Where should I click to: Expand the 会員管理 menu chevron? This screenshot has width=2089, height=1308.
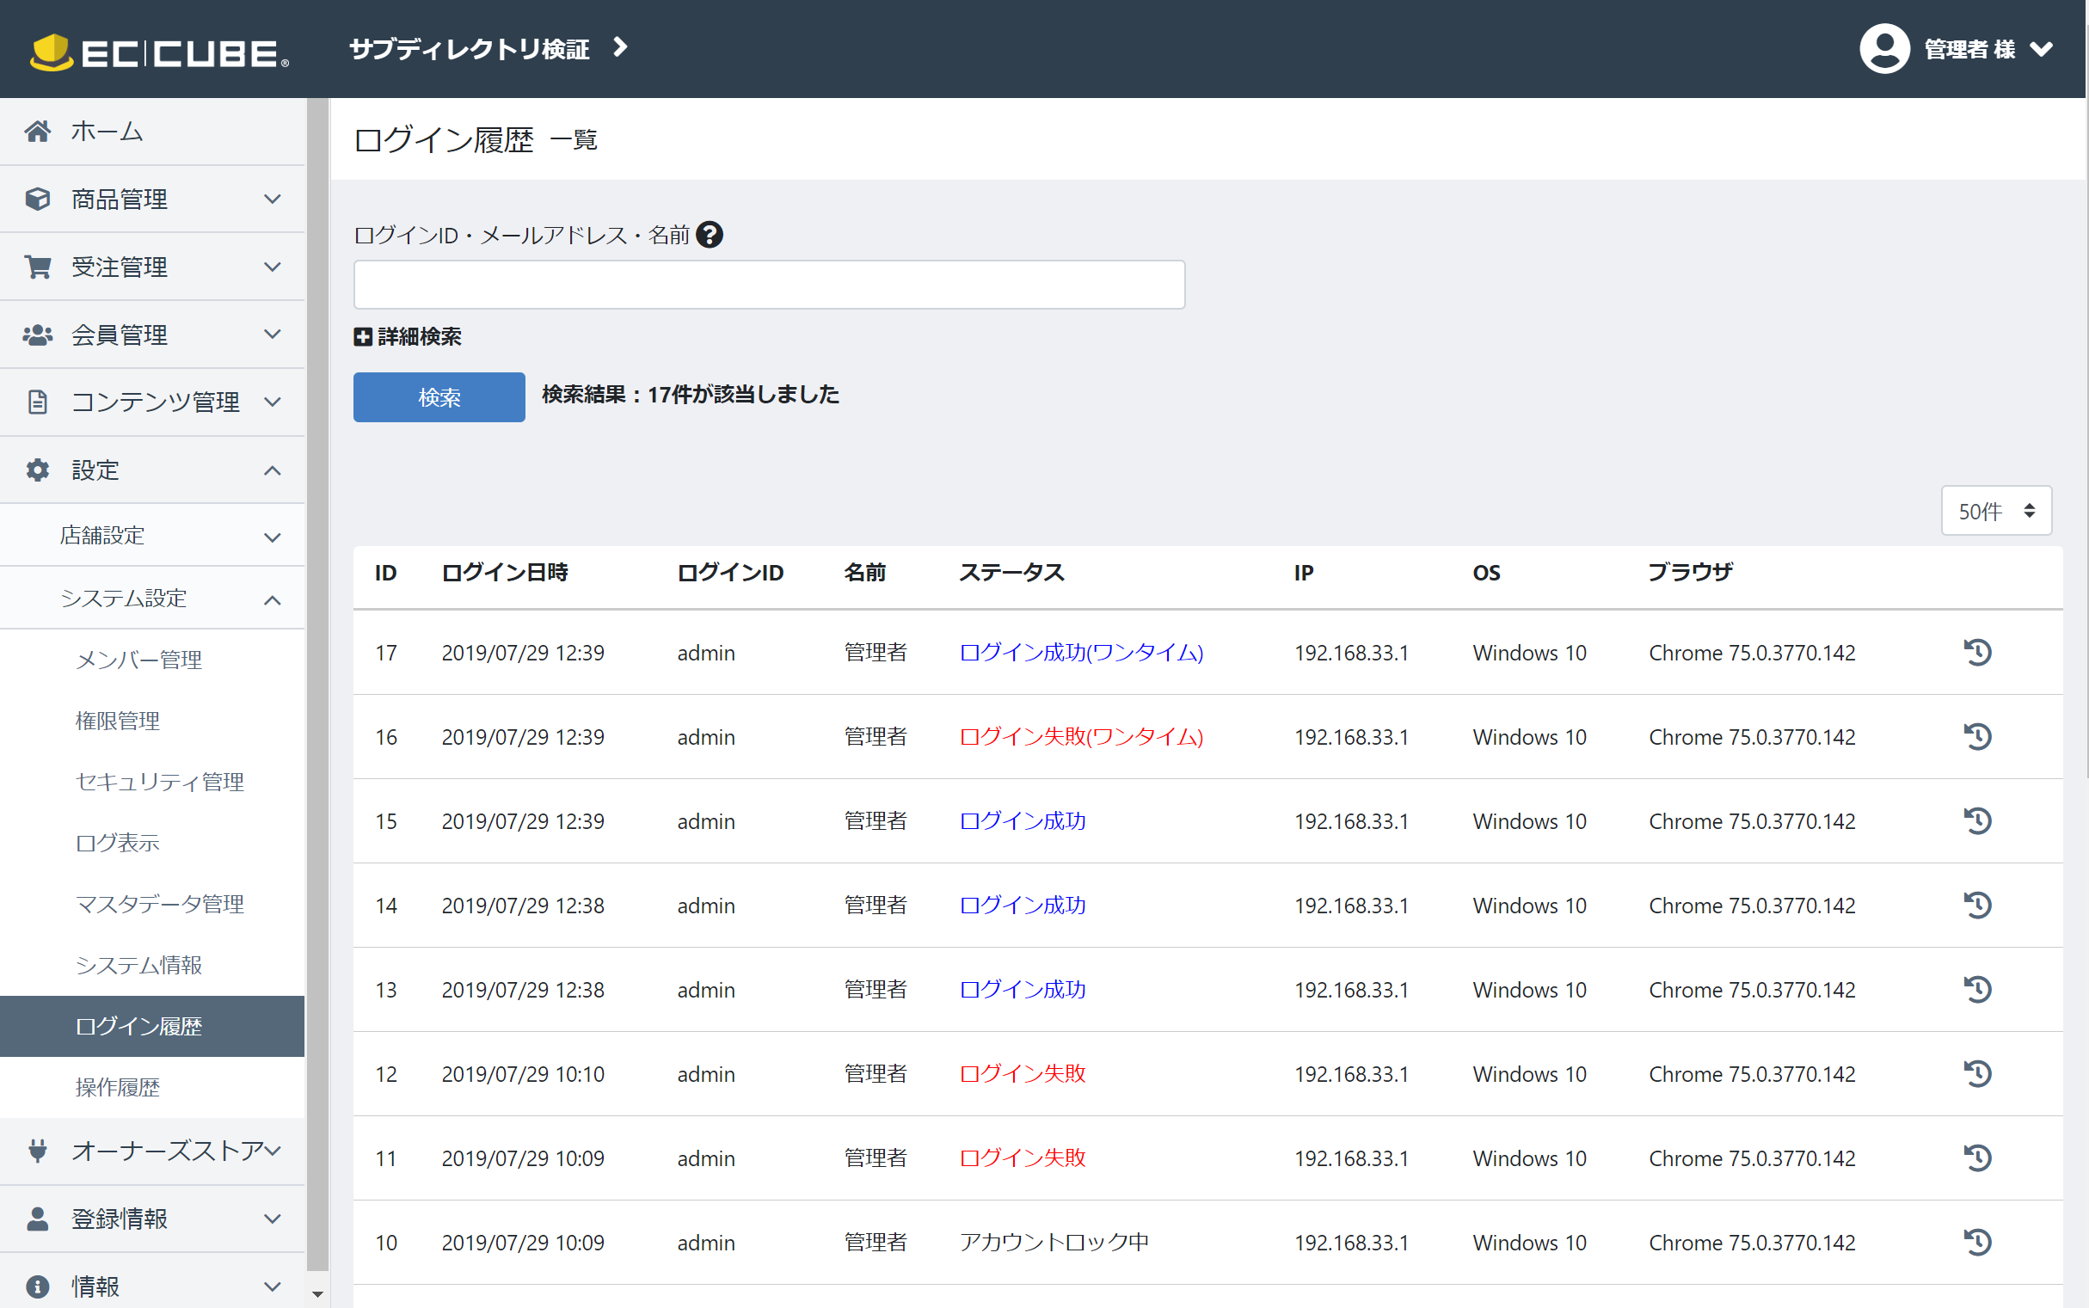pos(273,334)
